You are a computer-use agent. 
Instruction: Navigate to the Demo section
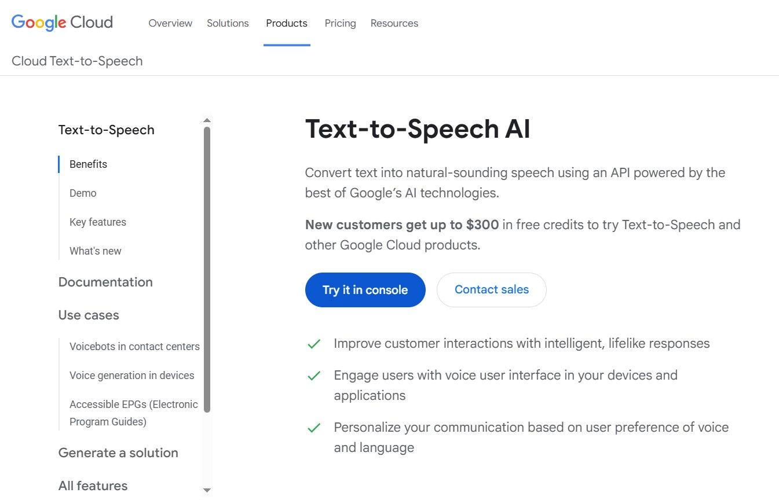point(83,193)
